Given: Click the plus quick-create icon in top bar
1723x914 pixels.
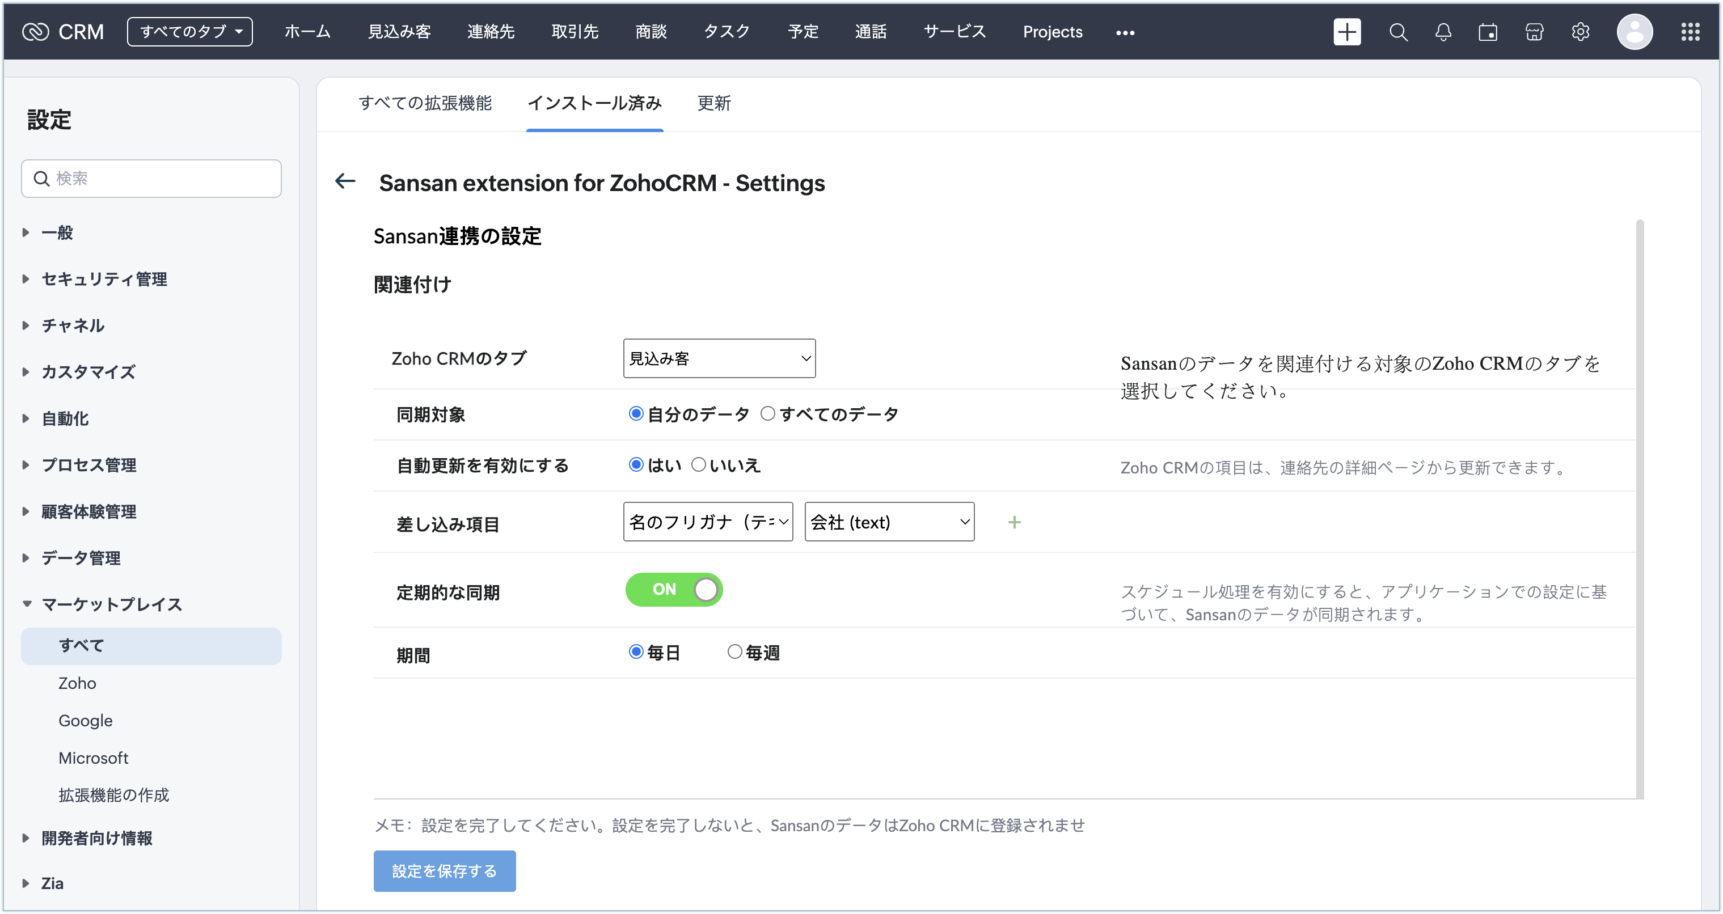Looking at the screenshot, I should click(1346, 31).
